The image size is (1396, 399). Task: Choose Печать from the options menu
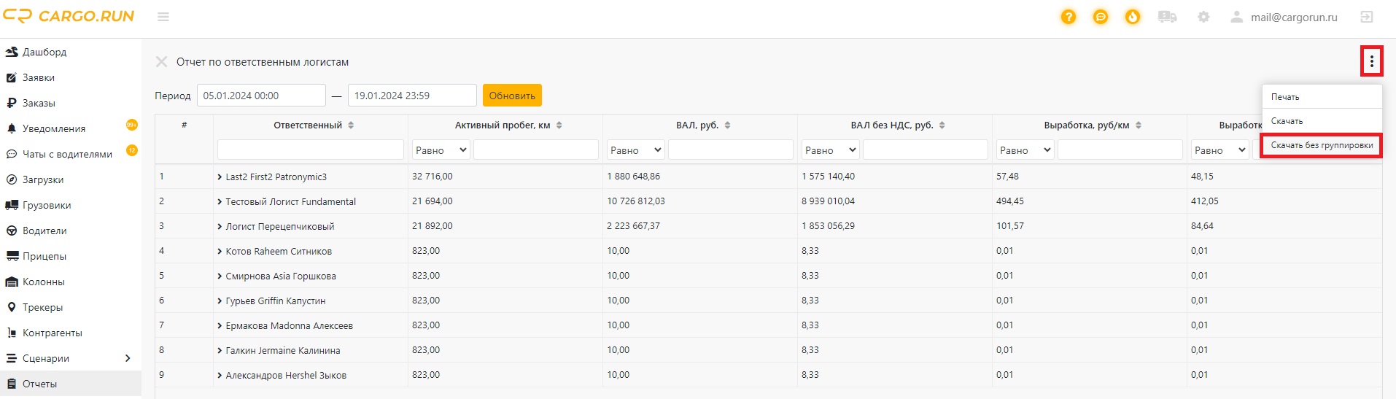[1285, 97]
